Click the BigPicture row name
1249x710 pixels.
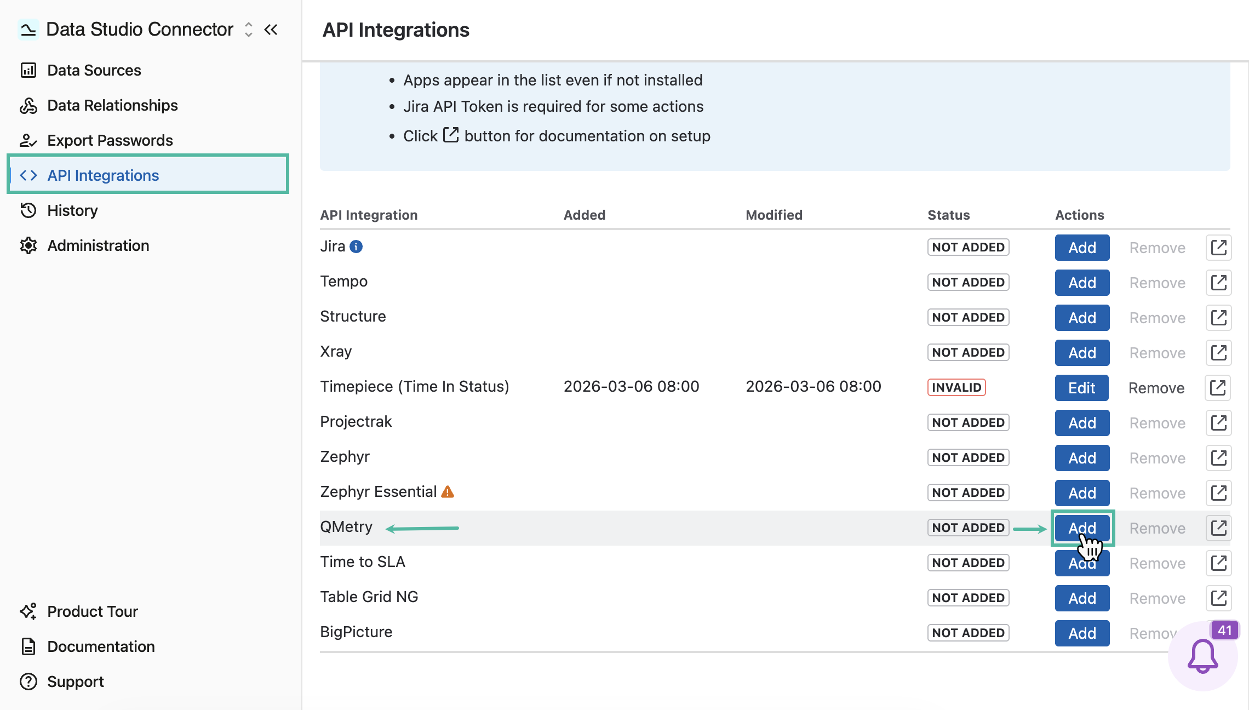click(356, 632)
